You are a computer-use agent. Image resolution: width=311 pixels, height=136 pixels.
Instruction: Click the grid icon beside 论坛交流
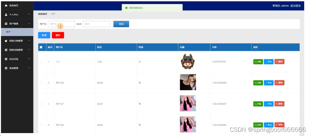pos(6,59)
